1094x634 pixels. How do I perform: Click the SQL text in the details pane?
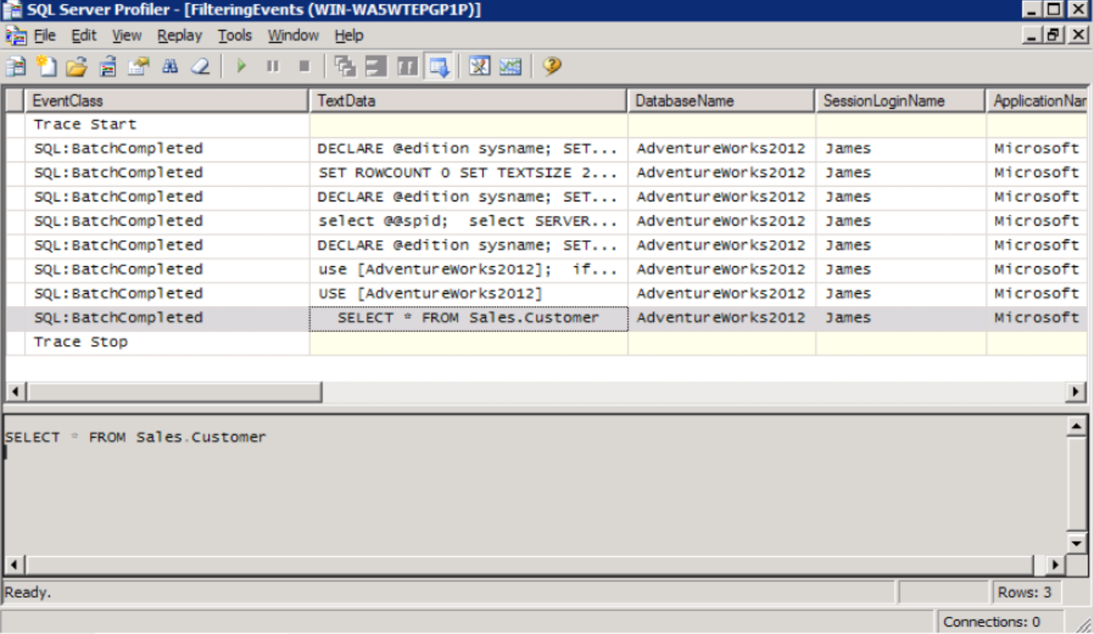pyautogui.click(x=136, y=438)
